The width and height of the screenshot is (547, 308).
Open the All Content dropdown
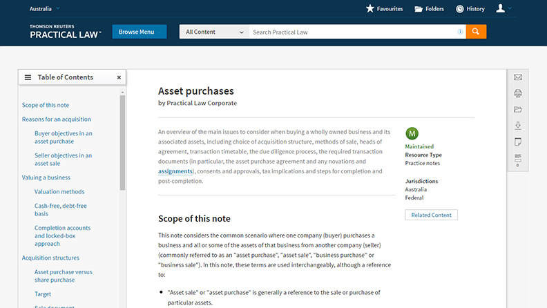pos(214,32)
